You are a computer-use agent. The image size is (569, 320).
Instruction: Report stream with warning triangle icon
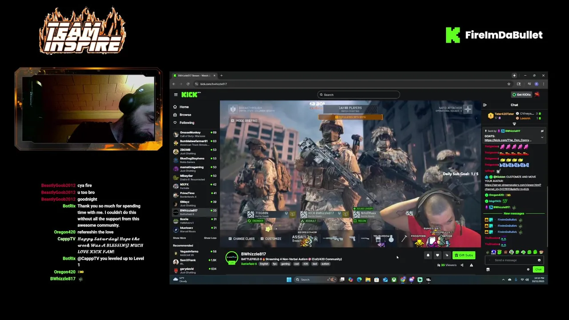click(471, 265)
